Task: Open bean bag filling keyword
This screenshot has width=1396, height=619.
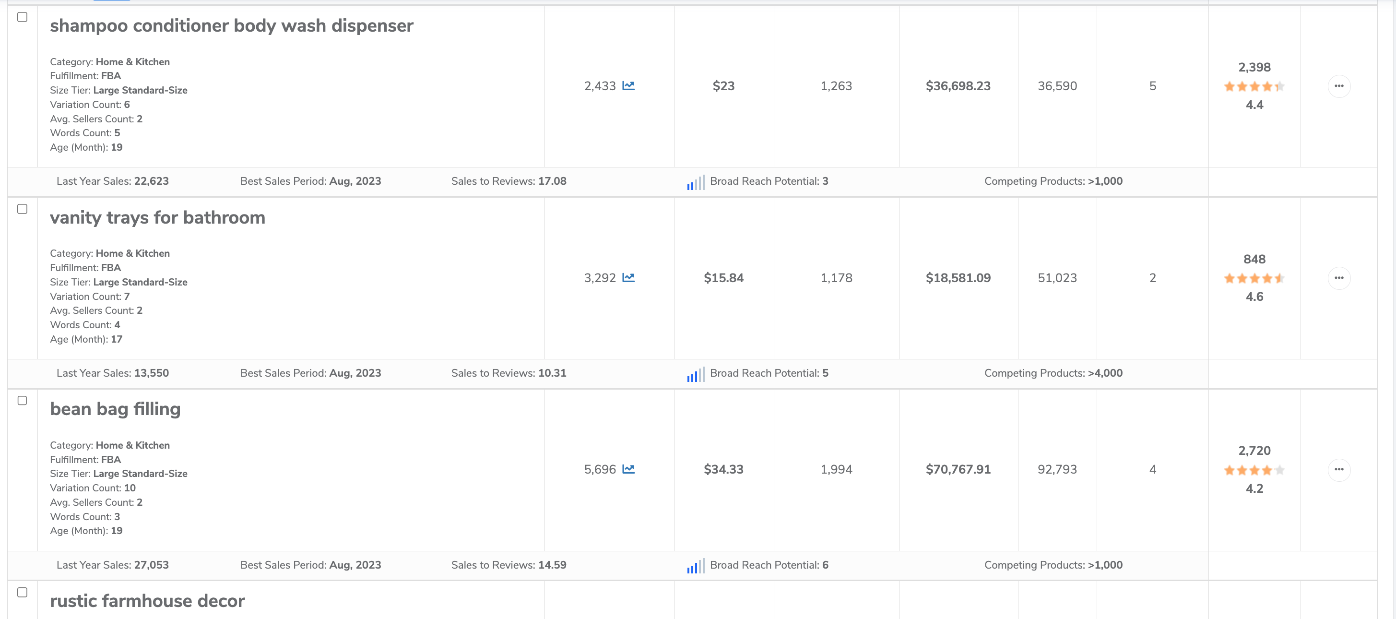Action: tap(115, 409)
